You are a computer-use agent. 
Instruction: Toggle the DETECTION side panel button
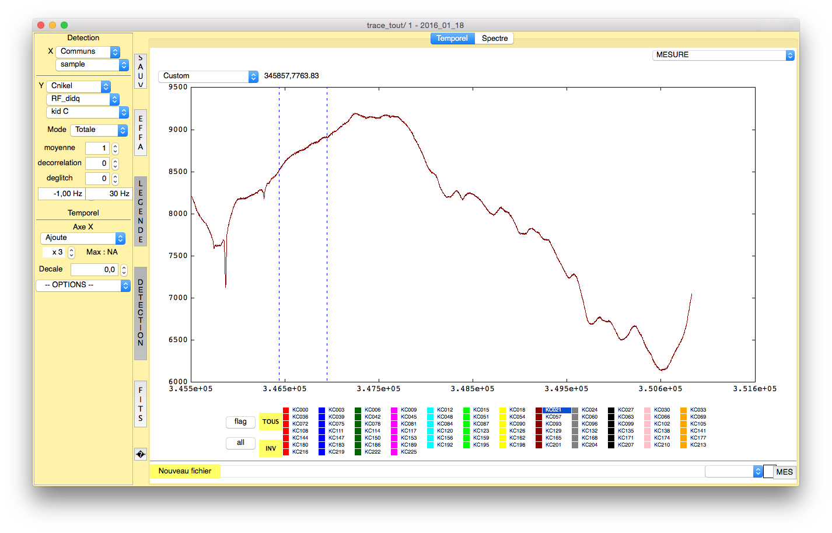[x=140, y=313]
